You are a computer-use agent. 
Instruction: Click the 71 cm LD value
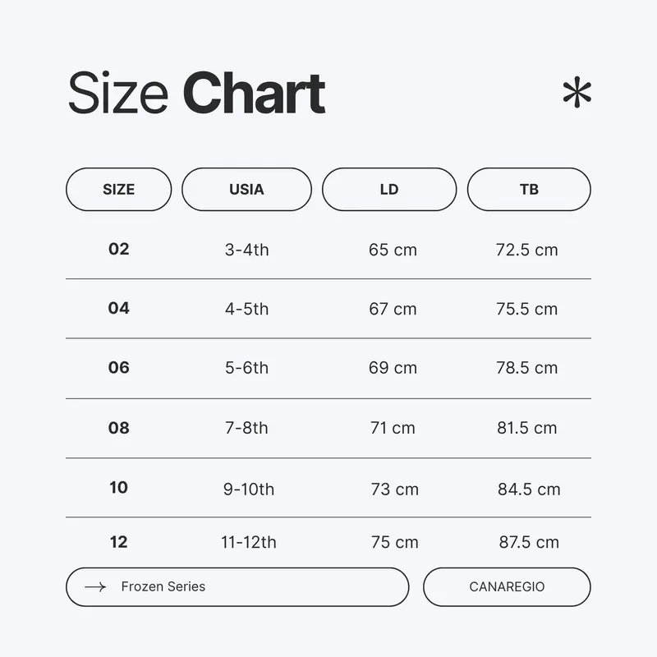(393, 428)
